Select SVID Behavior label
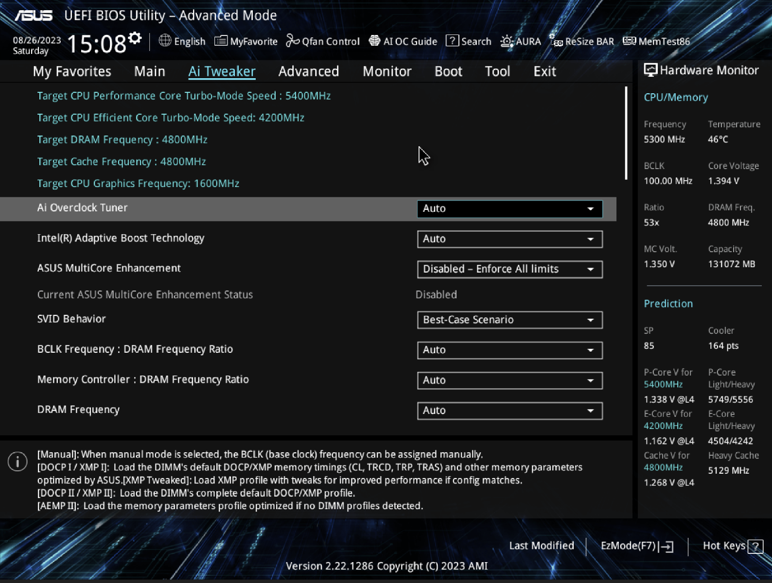 71,319
